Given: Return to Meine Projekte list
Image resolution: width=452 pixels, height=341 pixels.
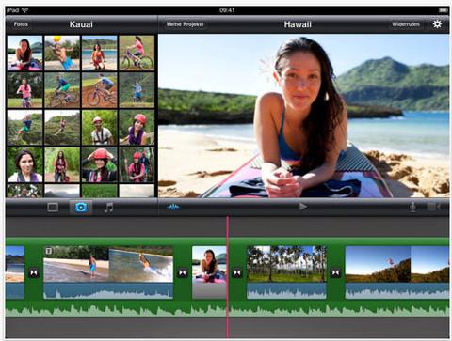Looking at the screenshot, I should (185, 24).
